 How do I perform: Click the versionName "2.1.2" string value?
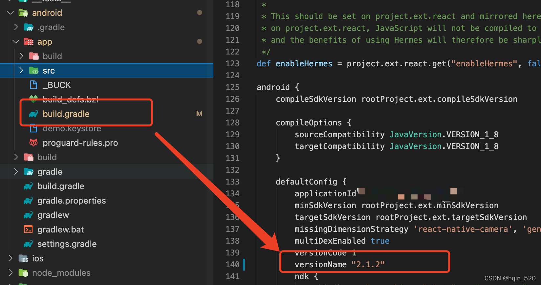tap(368, 265)
